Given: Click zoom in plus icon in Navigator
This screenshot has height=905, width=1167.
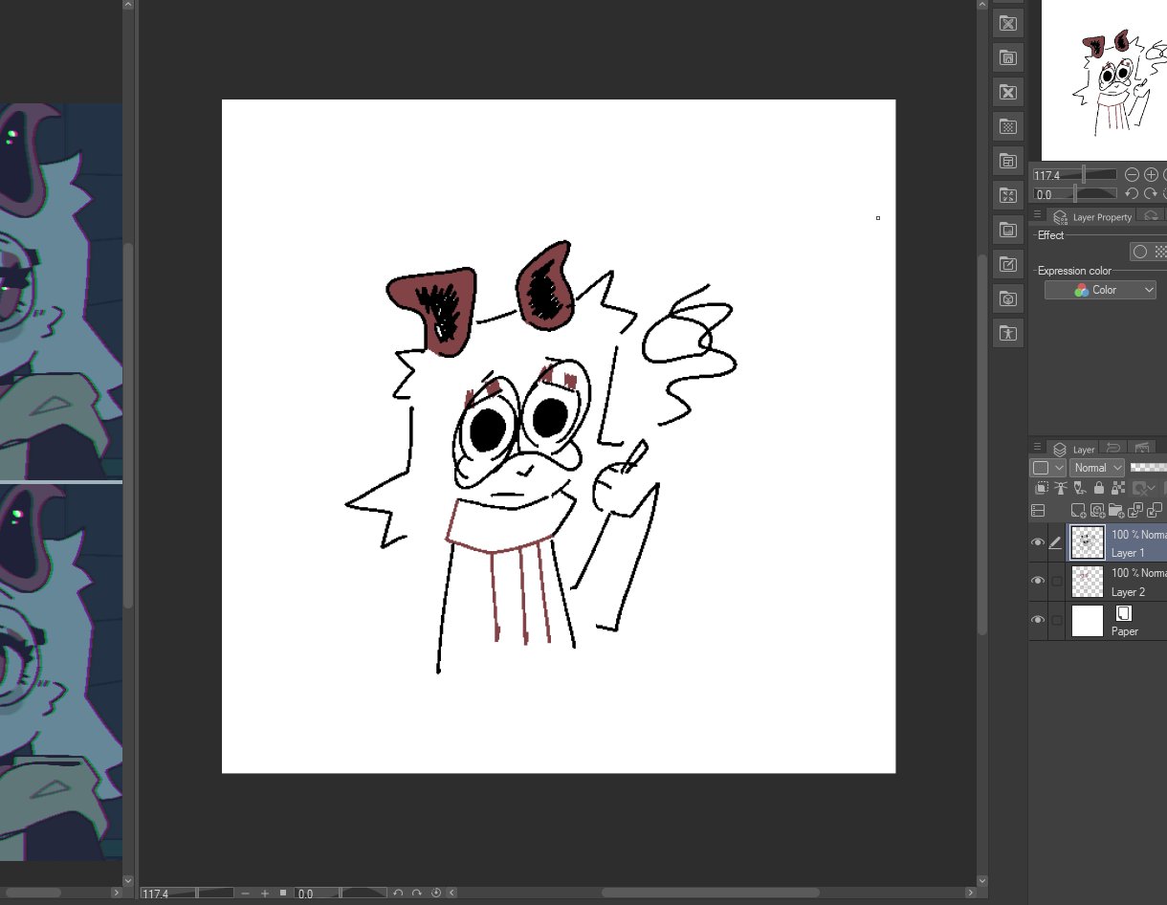Looking at the screenshot, I should point(1151,175).
